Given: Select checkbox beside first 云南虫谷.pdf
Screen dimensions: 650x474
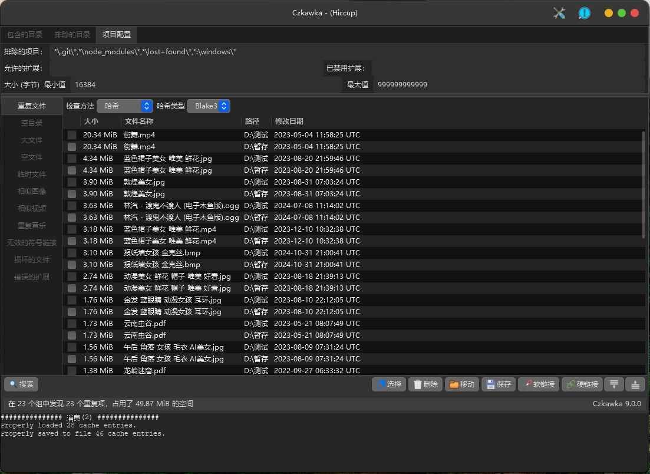Looking at the screenshot, I should (x=72, y=324).
